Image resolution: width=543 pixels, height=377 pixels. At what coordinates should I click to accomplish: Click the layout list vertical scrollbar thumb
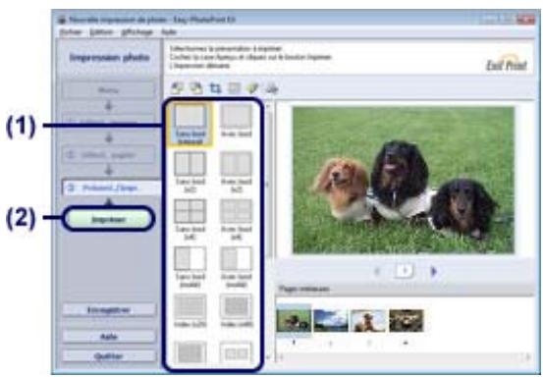[x=267, y=184]
